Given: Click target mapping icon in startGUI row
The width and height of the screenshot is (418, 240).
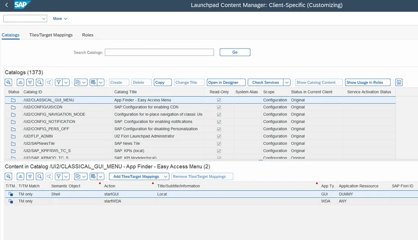Looking at the screenshot, I should point(11,194).
